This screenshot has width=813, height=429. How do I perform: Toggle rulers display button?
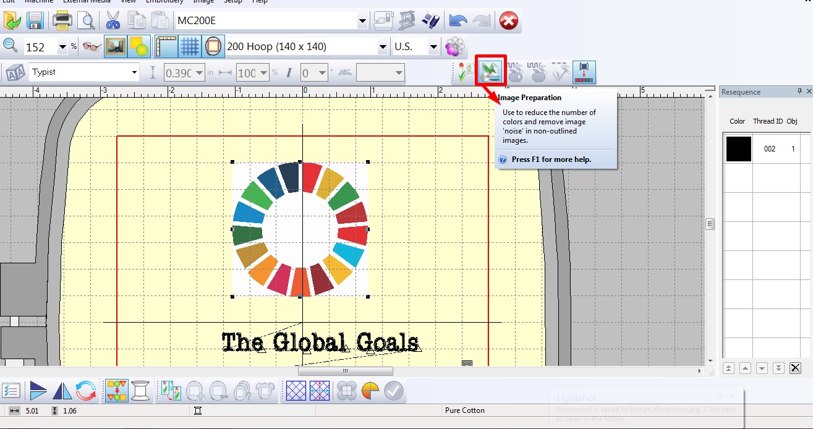[166, 46]
